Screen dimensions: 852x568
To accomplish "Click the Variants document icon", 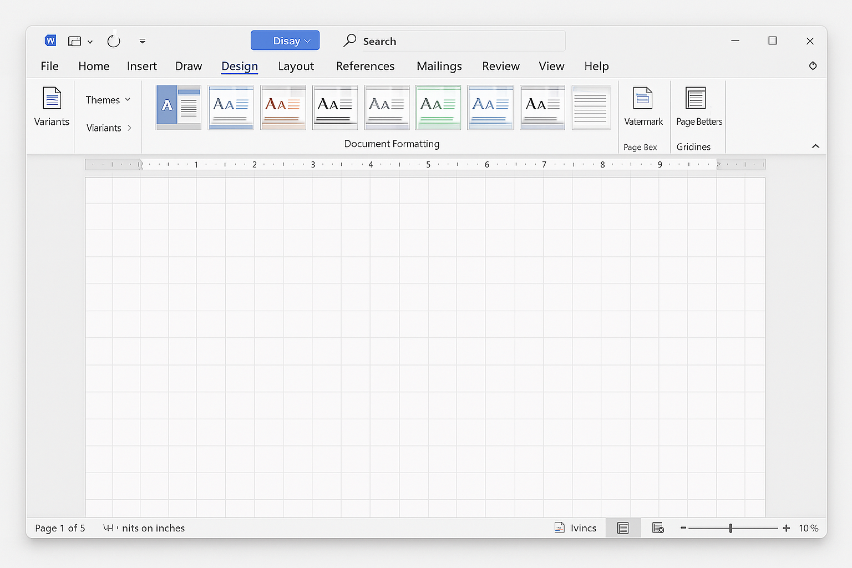I will click(x=52, y=99).
